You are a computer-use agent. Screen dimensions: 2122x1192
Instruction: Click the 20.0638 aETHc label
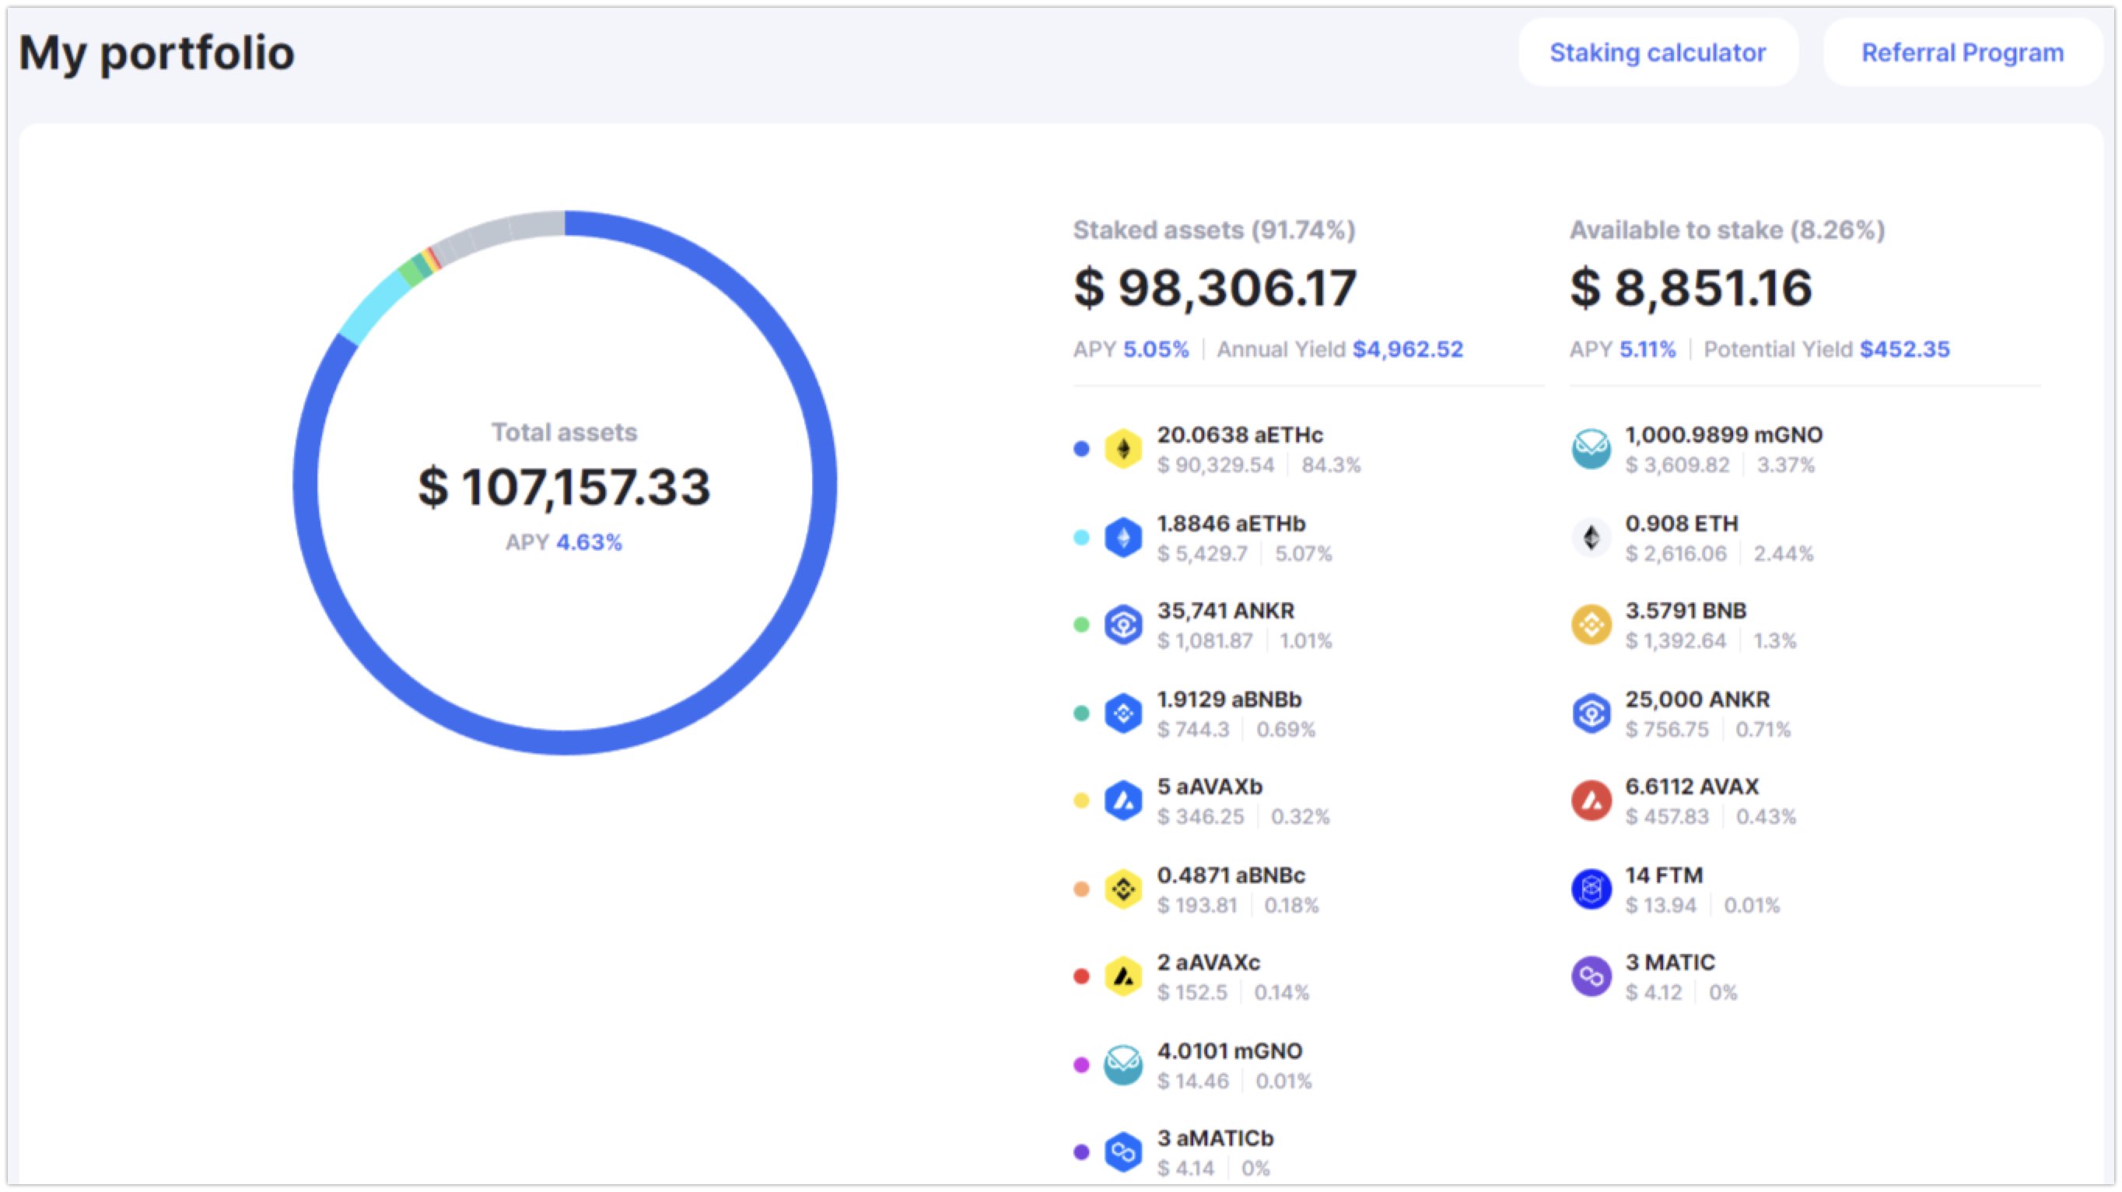1240,434
